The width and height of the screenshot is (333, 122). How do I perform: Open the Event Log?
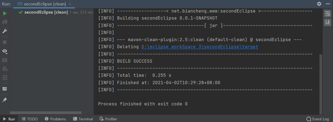coord(318,119)
